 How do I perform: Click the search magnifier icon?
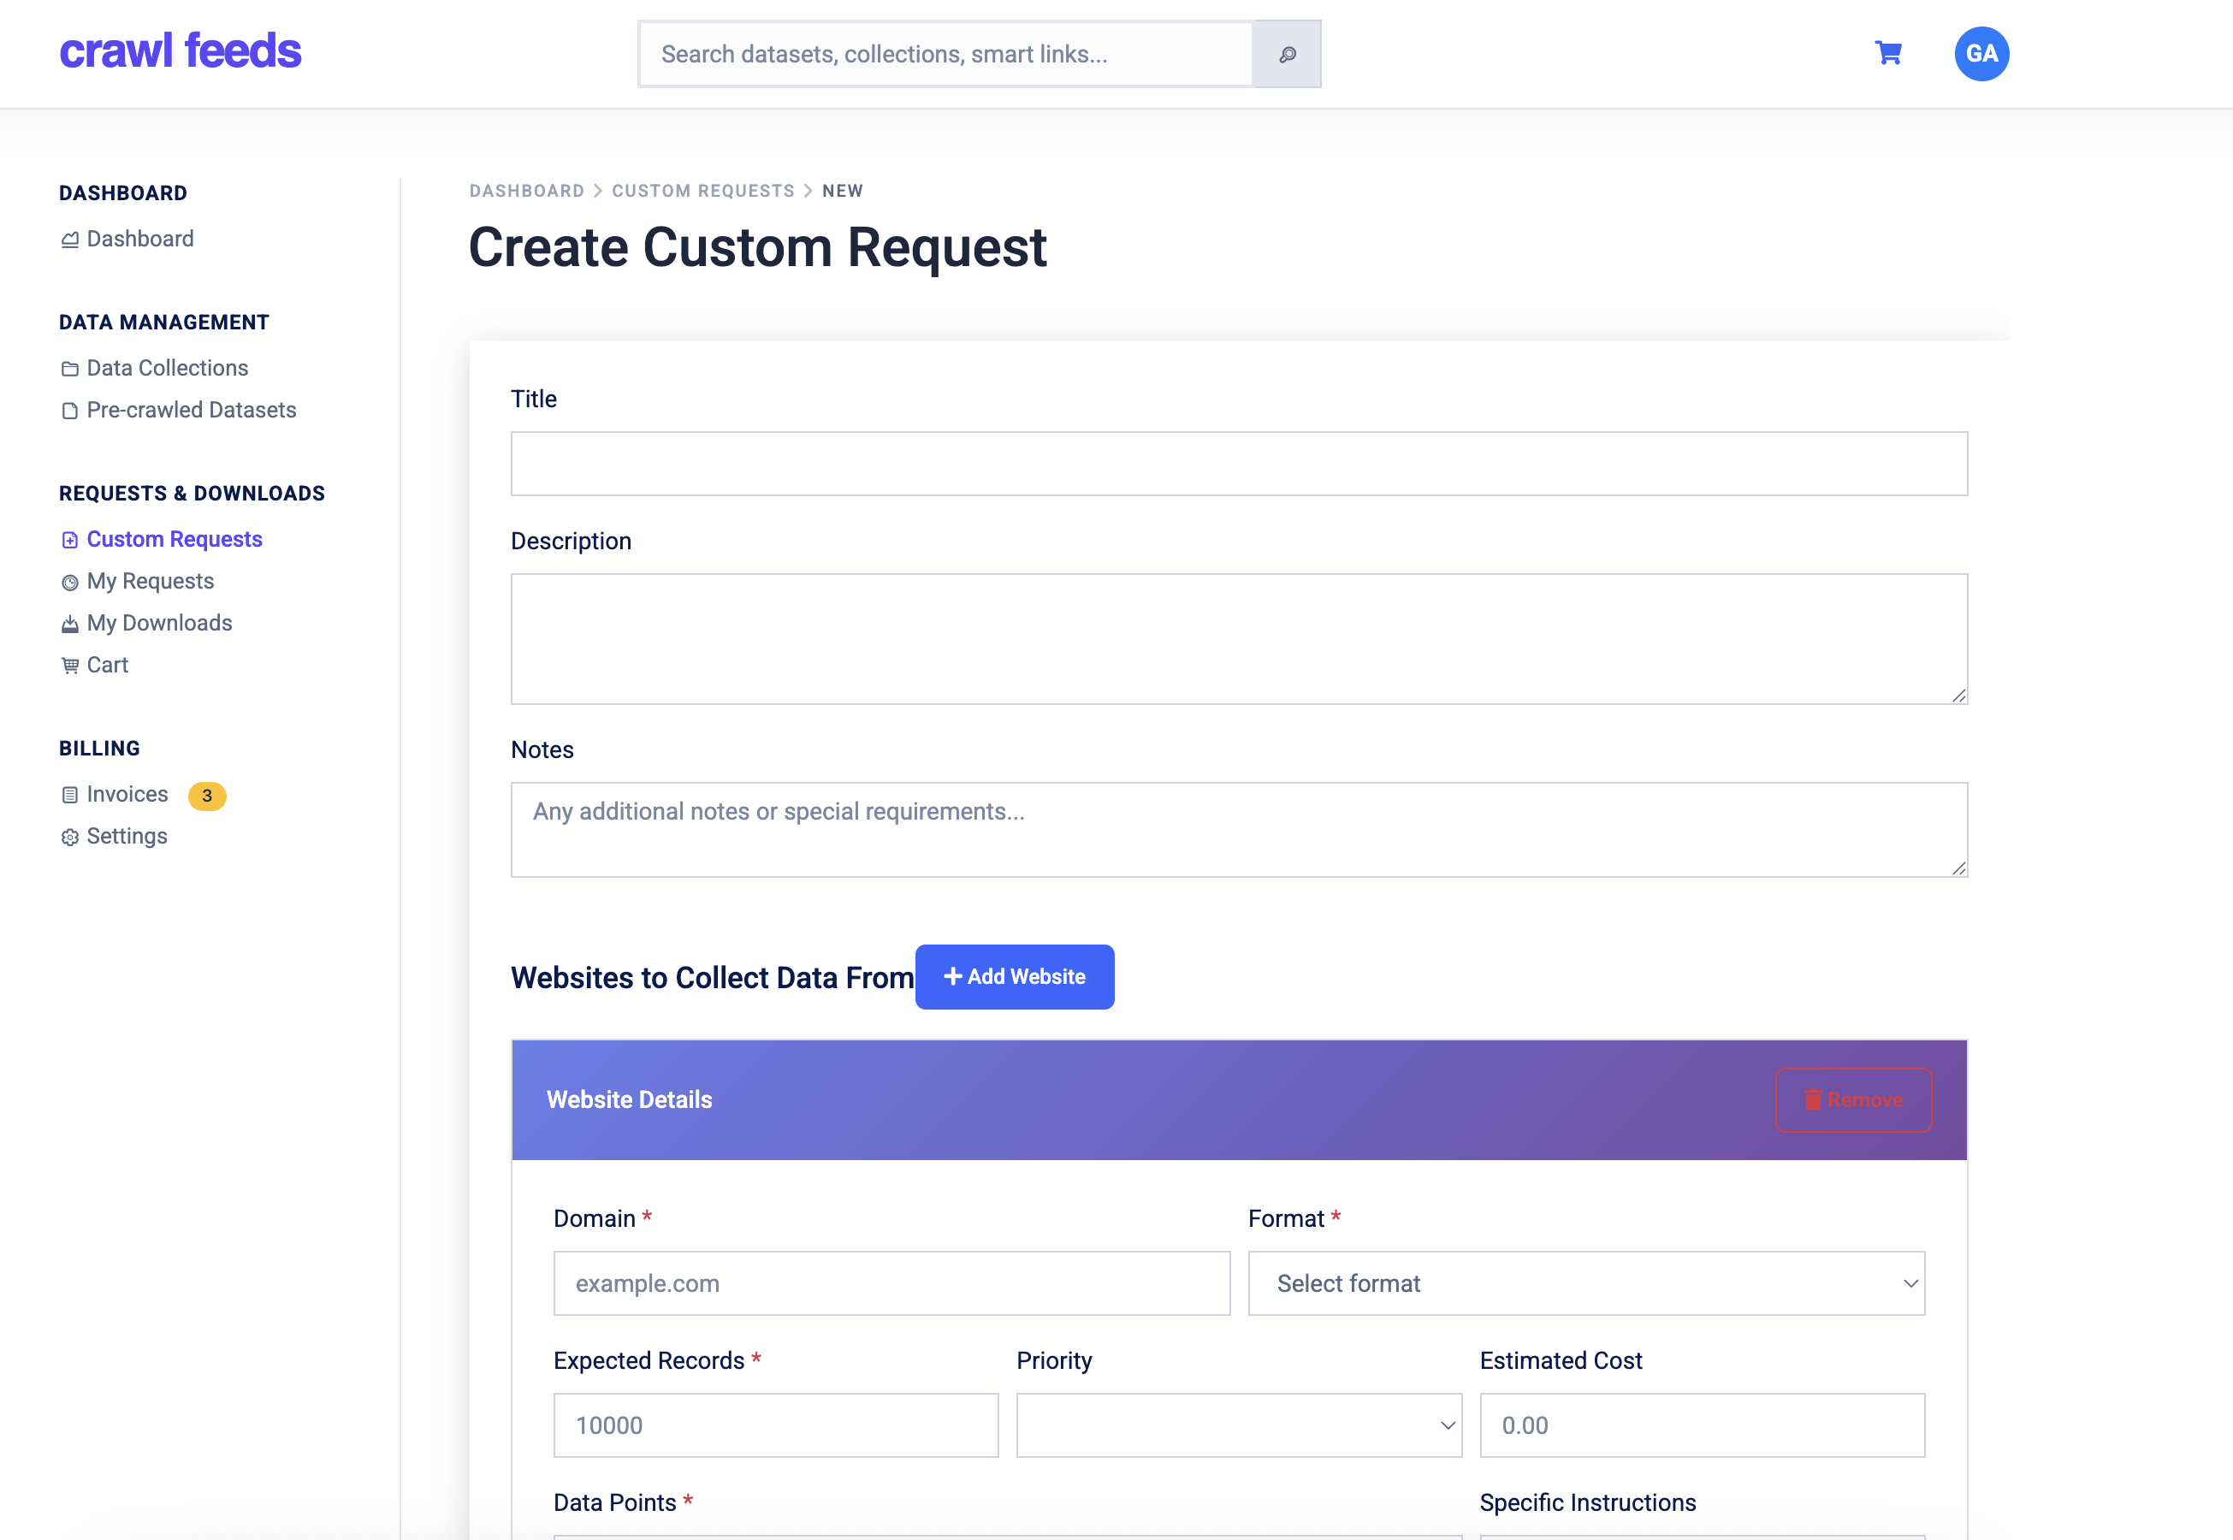1288,54
